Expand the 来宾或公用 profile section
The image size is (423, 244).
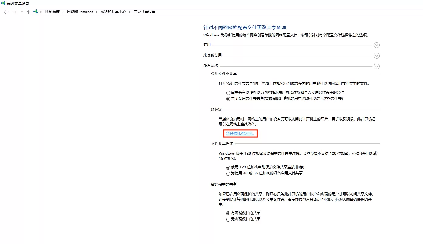pyautogui.click(x=377, y=56)
